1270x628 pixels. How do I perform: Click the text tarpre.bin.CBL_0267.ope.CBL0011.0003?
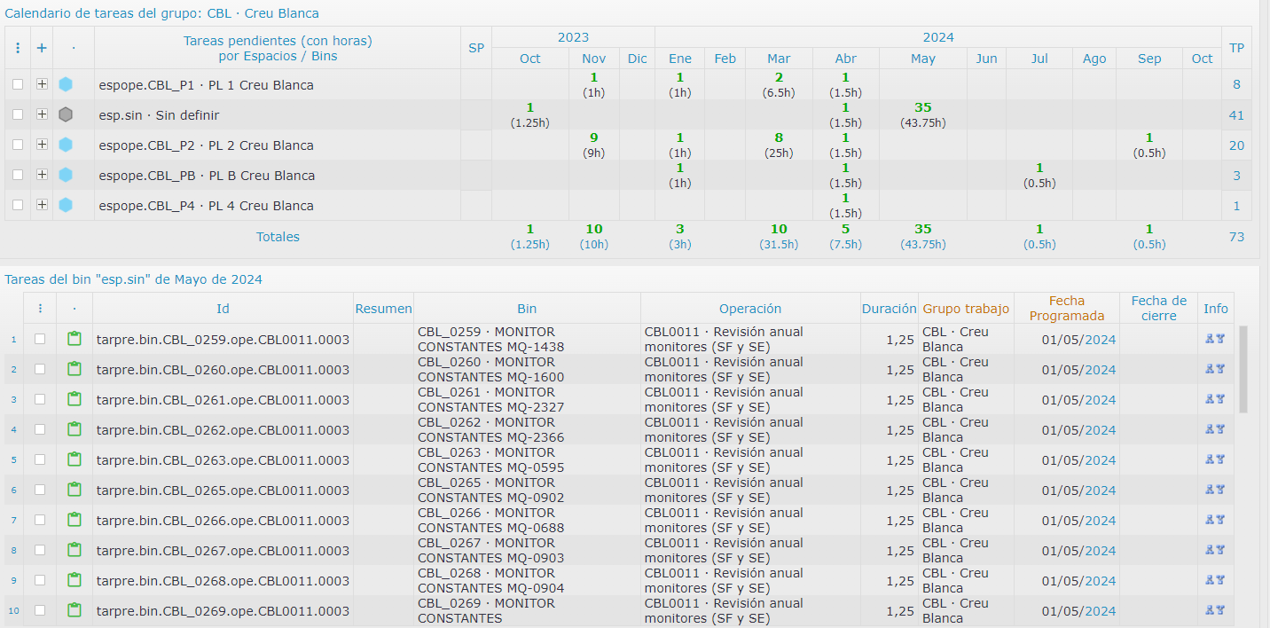pyautogui.click(x=223, y=550)
